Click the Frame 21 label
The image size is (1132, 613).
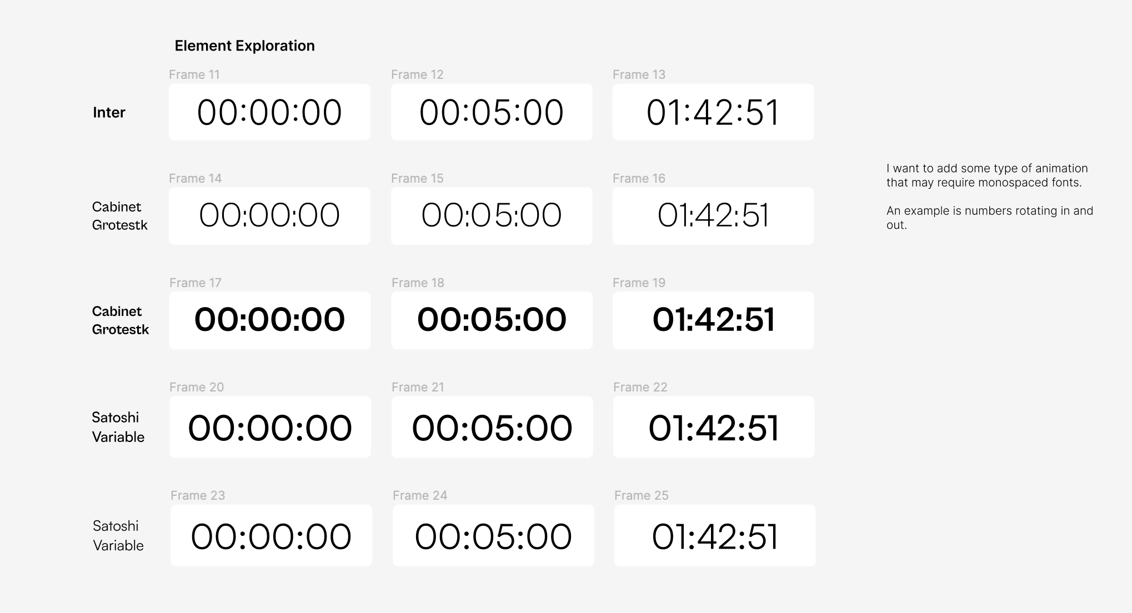click(418, 387)
